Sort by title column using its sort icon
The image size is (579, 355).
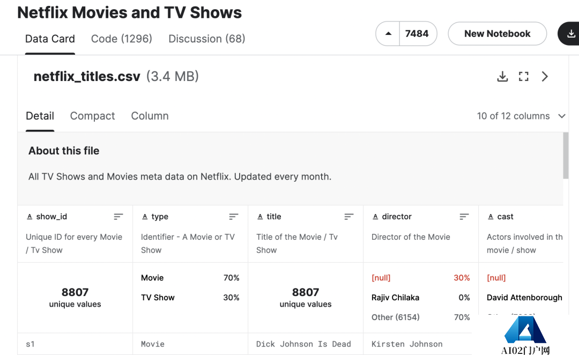tap(349, 217)
